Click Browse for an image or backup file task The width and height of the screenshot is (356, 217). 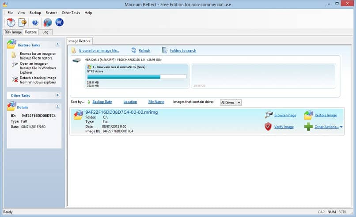[x=38, y=56]
